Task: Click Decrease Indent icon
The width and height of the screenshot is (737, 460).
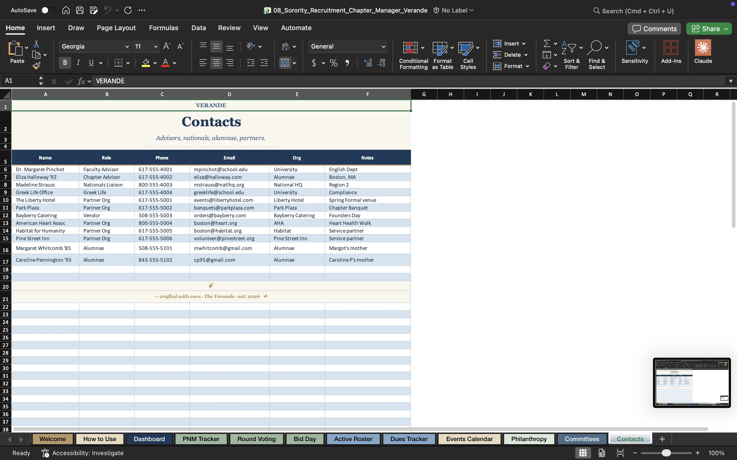Action: [251, 63]
